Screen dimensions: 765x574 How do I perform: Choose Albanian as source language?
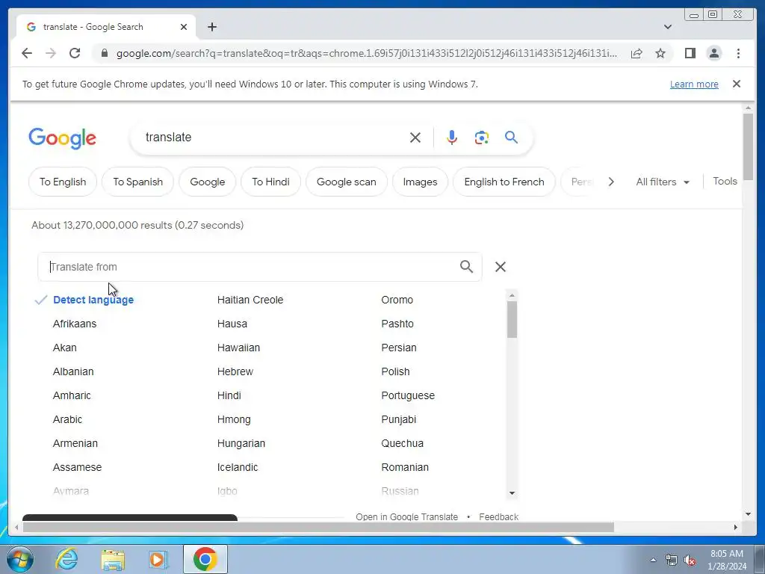73,371
